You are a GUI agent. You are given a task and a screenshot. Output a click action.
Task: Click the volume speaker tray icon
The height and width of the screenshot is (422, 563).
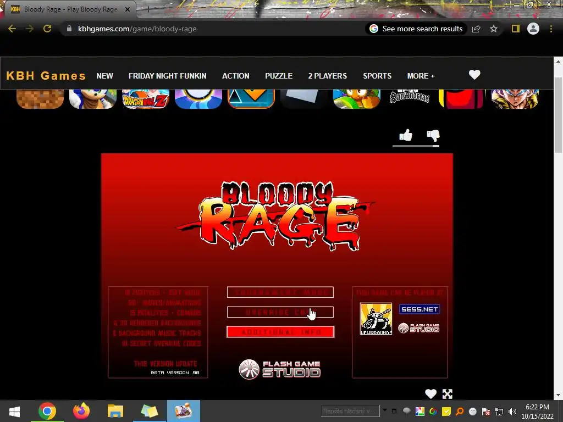(x=512, y=411)
